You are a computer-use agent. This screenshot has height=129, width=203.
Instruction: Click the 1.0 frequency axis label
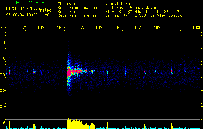coord(3,58)
